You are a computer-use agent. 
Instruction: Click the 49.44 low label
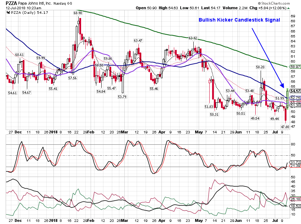(x=274, y=119)
